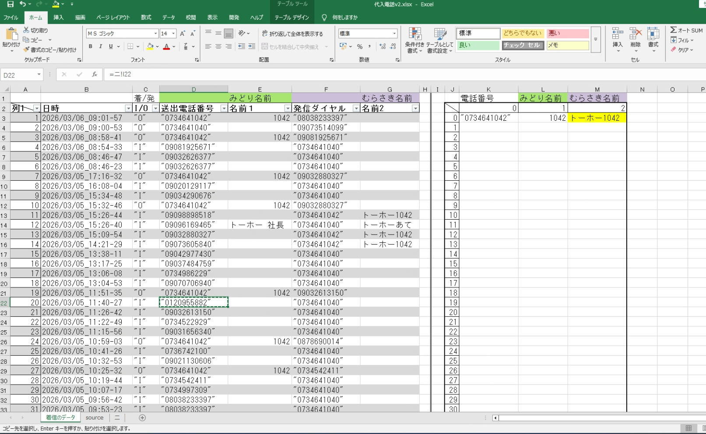
Task: Click the Insert Function fx icon
Action: click(95, 75)
